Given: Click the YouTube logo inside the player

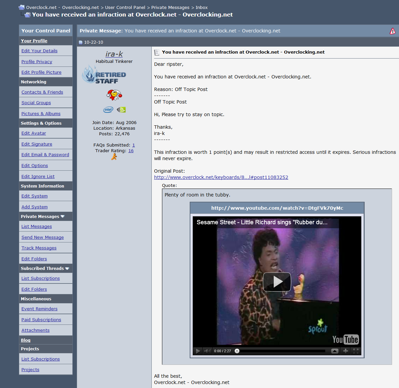Looking at the screenshot, I should [x=345, y=339].
